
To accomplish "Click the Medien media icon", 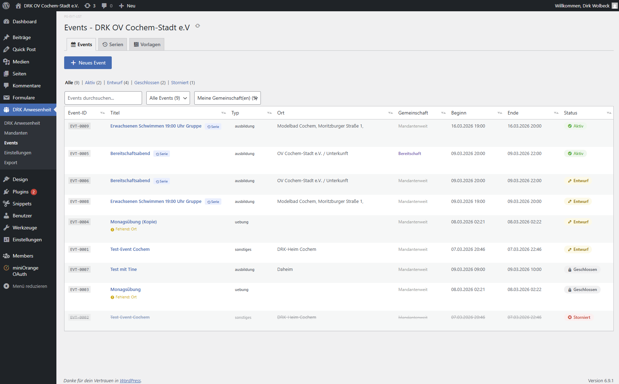I will click(x=6, y=62).
